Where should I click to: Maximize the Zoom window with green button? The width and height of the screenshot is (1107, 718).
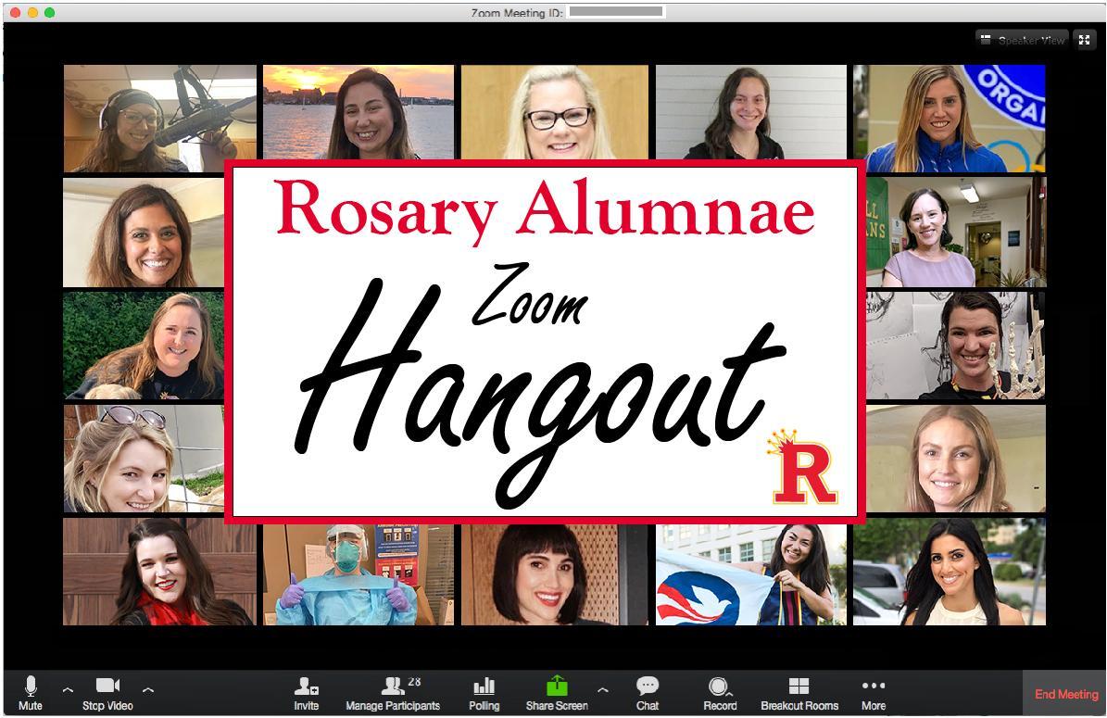click(x=49, y=12)
